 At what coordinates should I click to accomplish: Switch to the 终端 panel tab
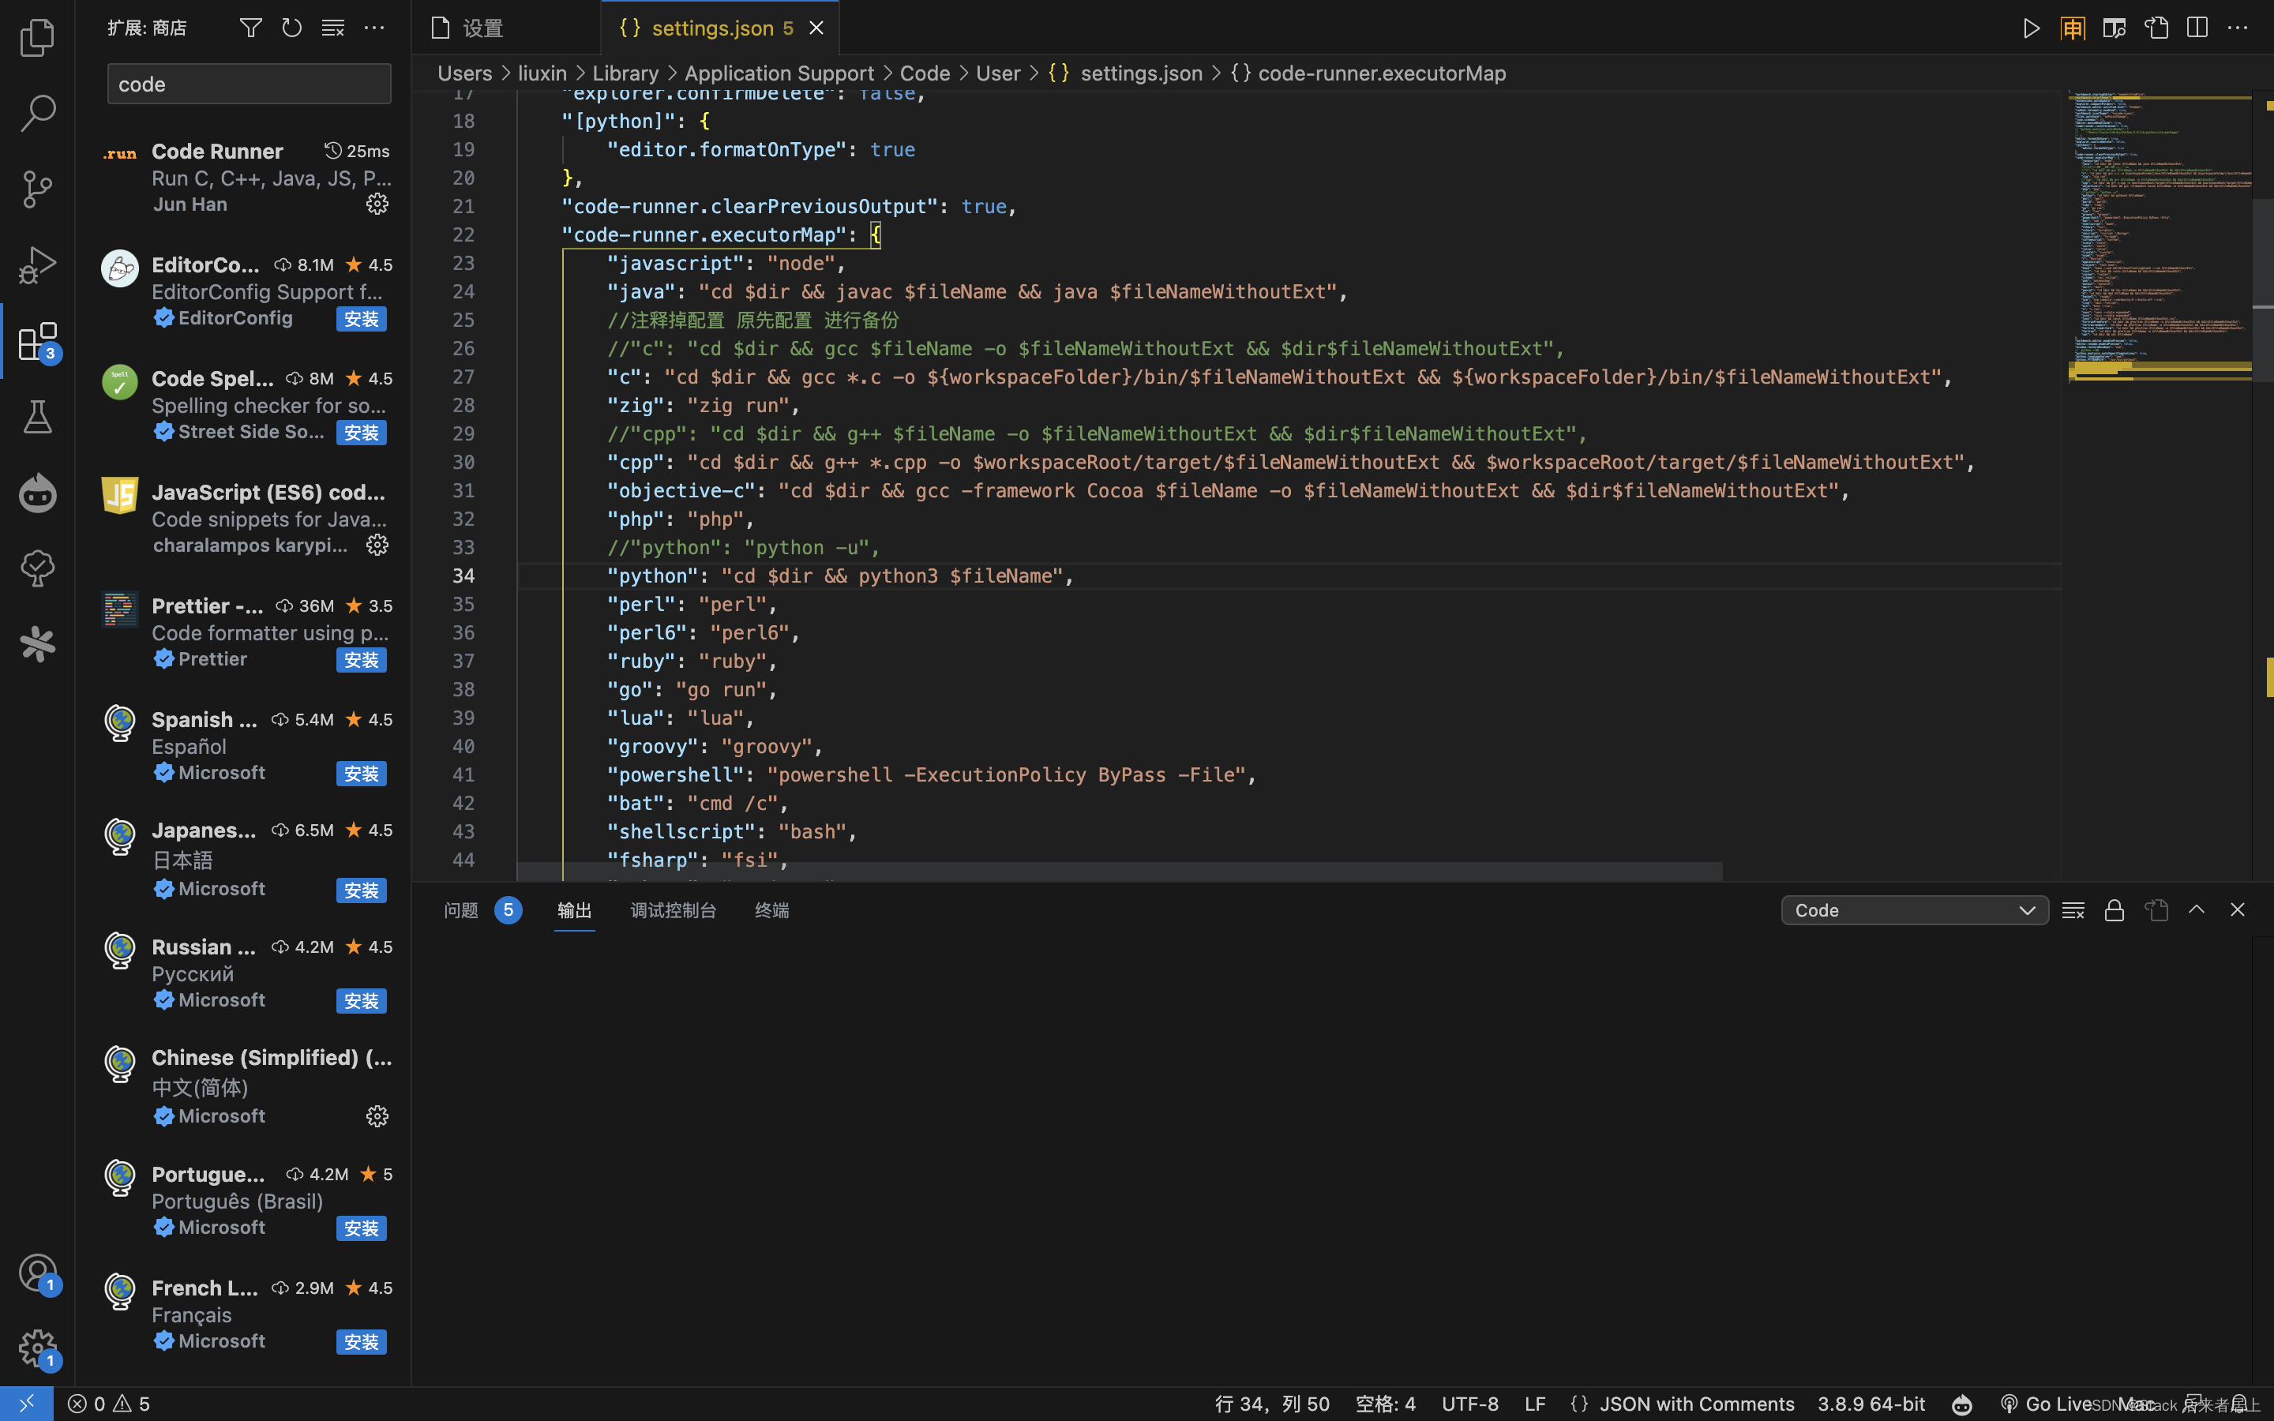771,909
